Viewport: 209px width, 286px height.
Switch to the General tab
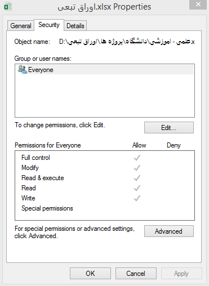tap(21, 26)
